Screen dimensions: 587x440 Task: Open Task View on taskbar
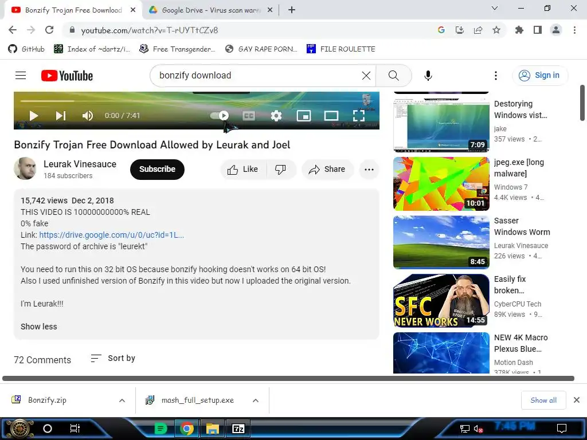click(75, 429)
